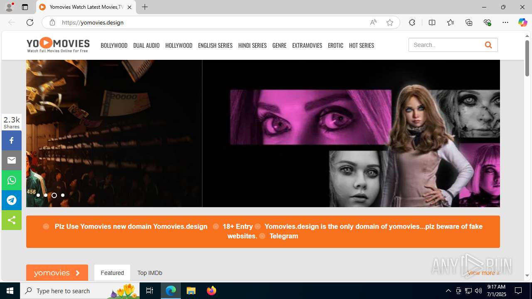
Task: Share on WhatsApp using sidebar icon
Action: click(12, 180)
